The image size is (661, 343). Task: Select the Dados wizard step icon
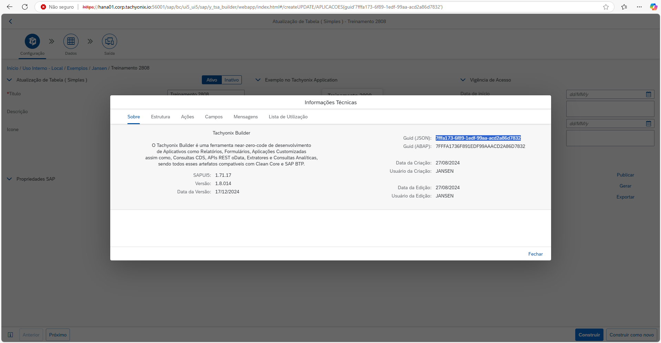coord(71,41)
